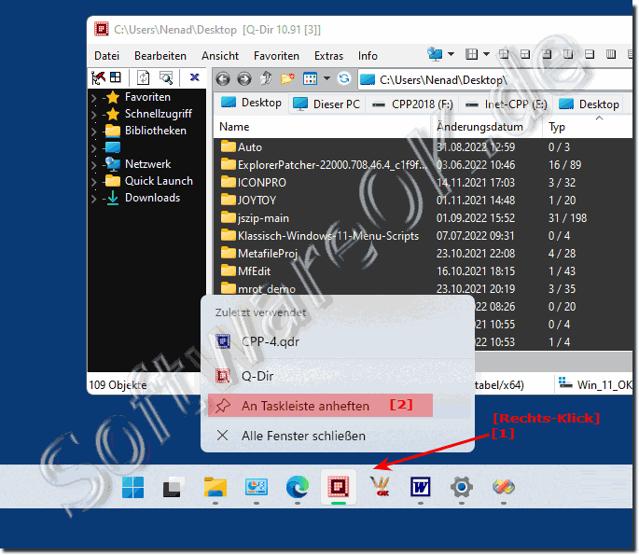639x555 pixels.
Task: Expand the Quick Launch tree node
Action: click(93, 181)
